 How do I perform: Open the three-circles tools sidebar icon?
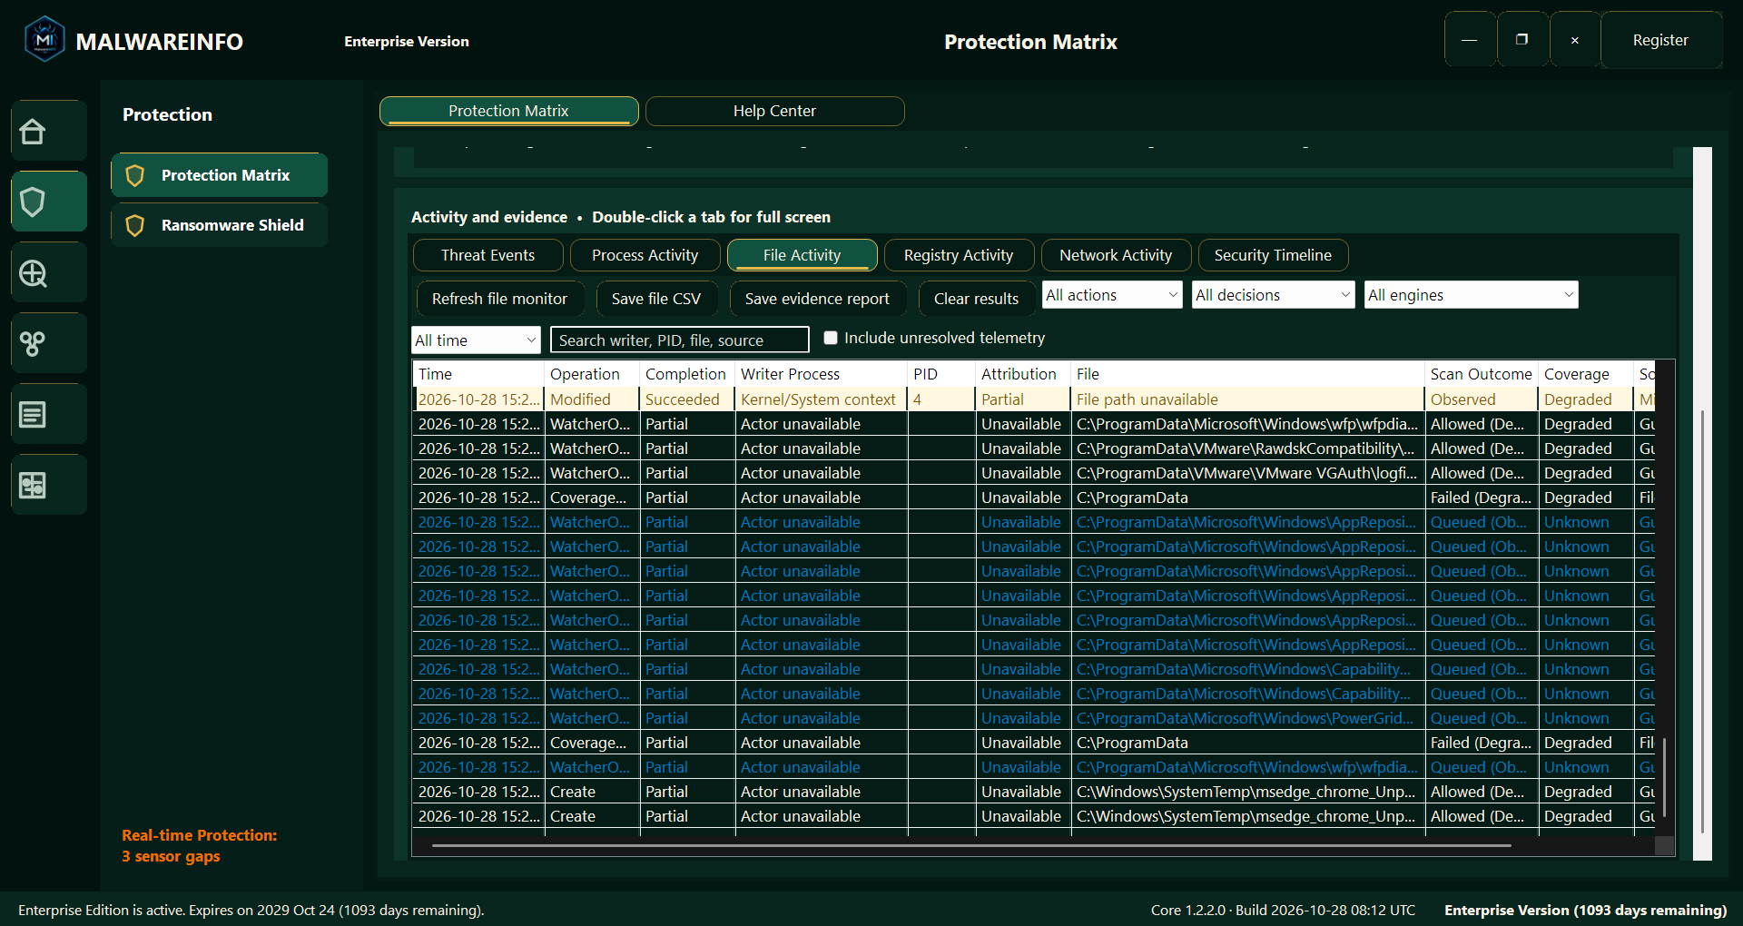click(49, 343)
